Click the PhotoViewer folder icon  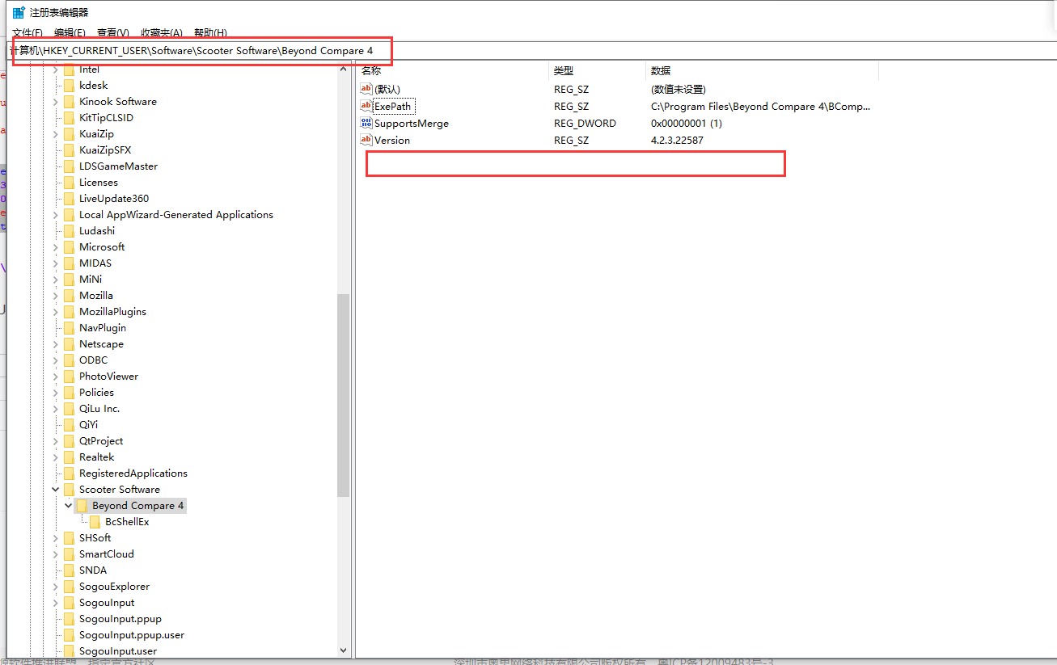coord(69,377)
